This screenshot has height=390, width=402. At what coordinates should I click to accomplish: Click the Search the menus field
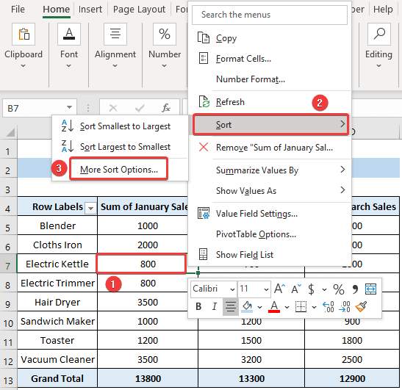click(270, 15)
